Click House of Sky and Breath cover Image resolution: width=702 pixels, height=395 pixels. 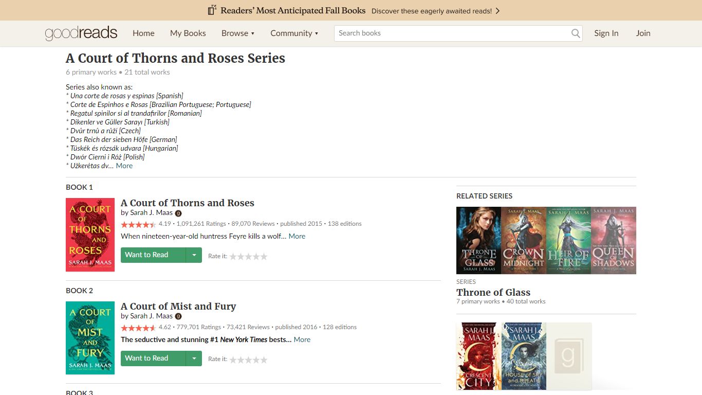[x=524, y=356]
